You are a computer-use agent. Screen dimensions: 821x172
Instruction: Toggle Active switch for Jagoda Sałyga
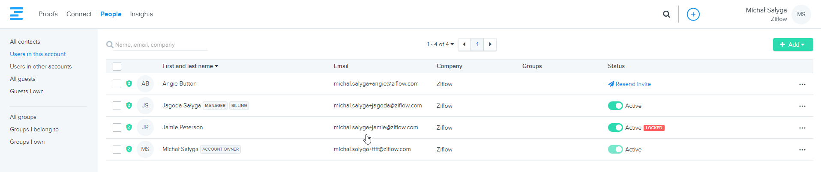coord(615,106)
